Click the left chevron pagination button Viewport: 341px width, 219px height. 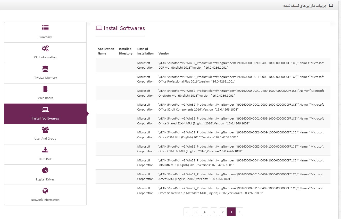pos(187,212)
